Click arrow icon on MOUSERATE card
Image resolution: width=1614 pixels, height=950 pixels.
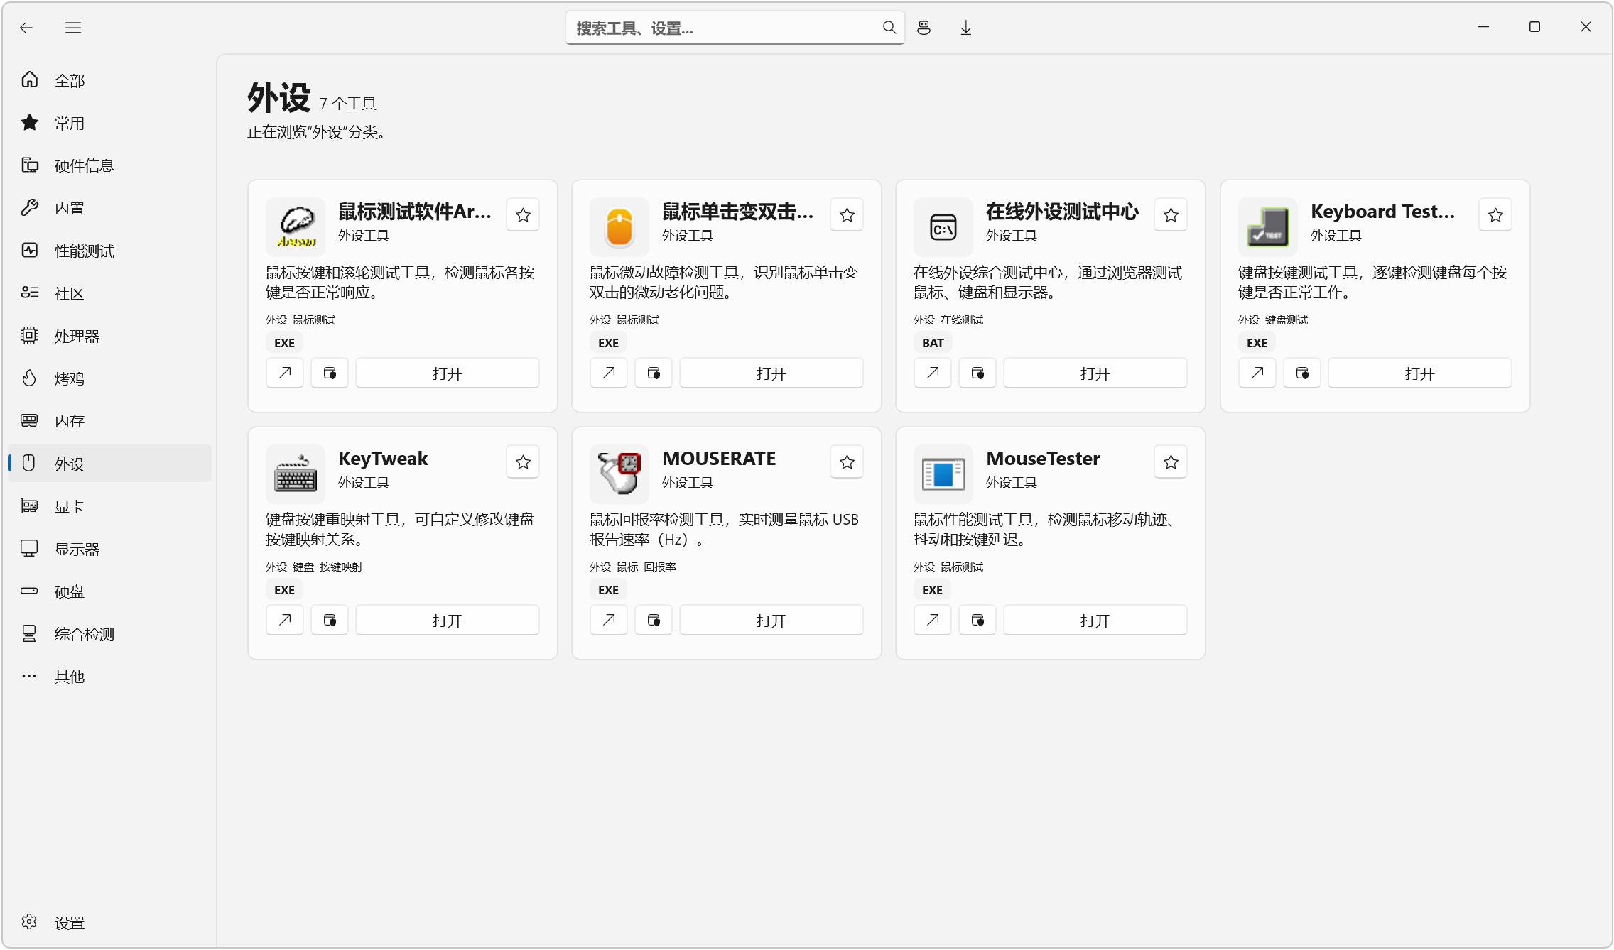click(x=609, y=621)
